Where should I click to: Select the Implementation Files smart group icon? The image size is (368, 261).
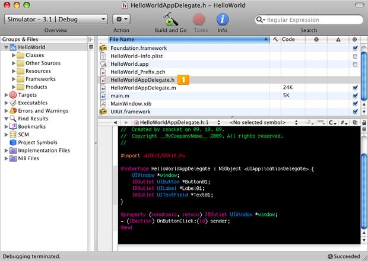(13, 151)
